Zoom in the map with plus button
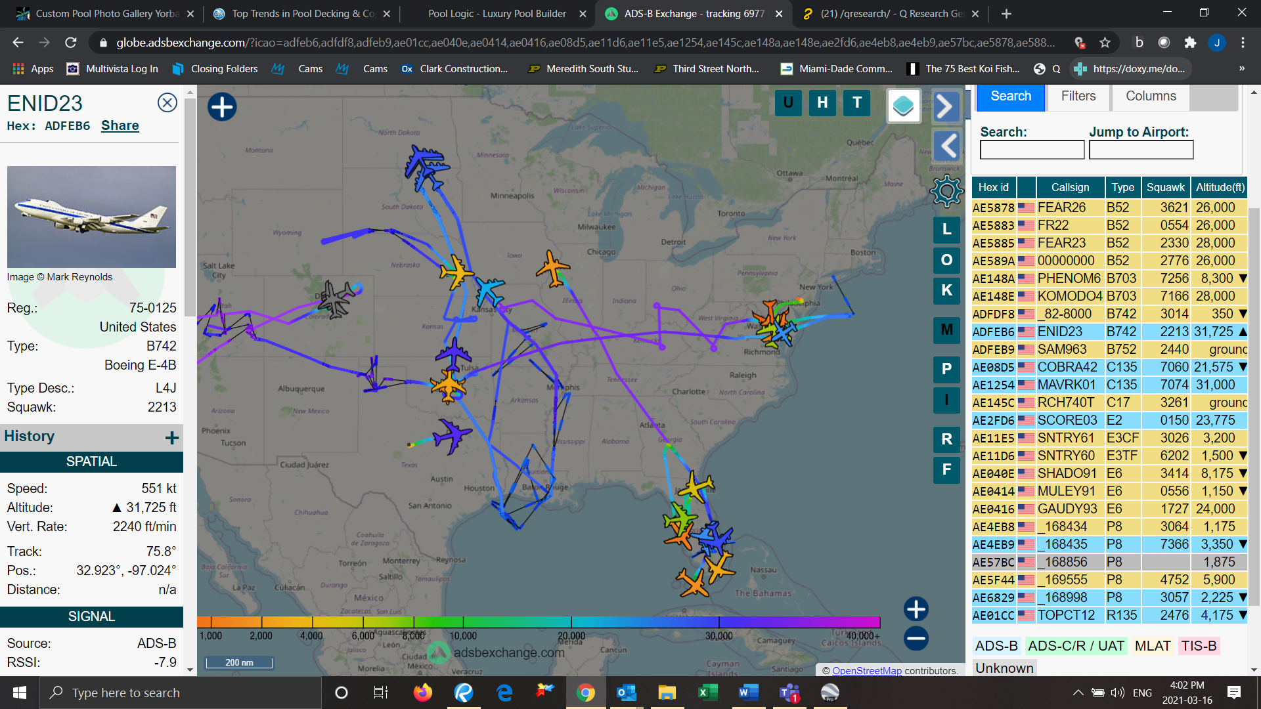The width and height of the screenshot is (1261, 709). (x=916, y=609)
